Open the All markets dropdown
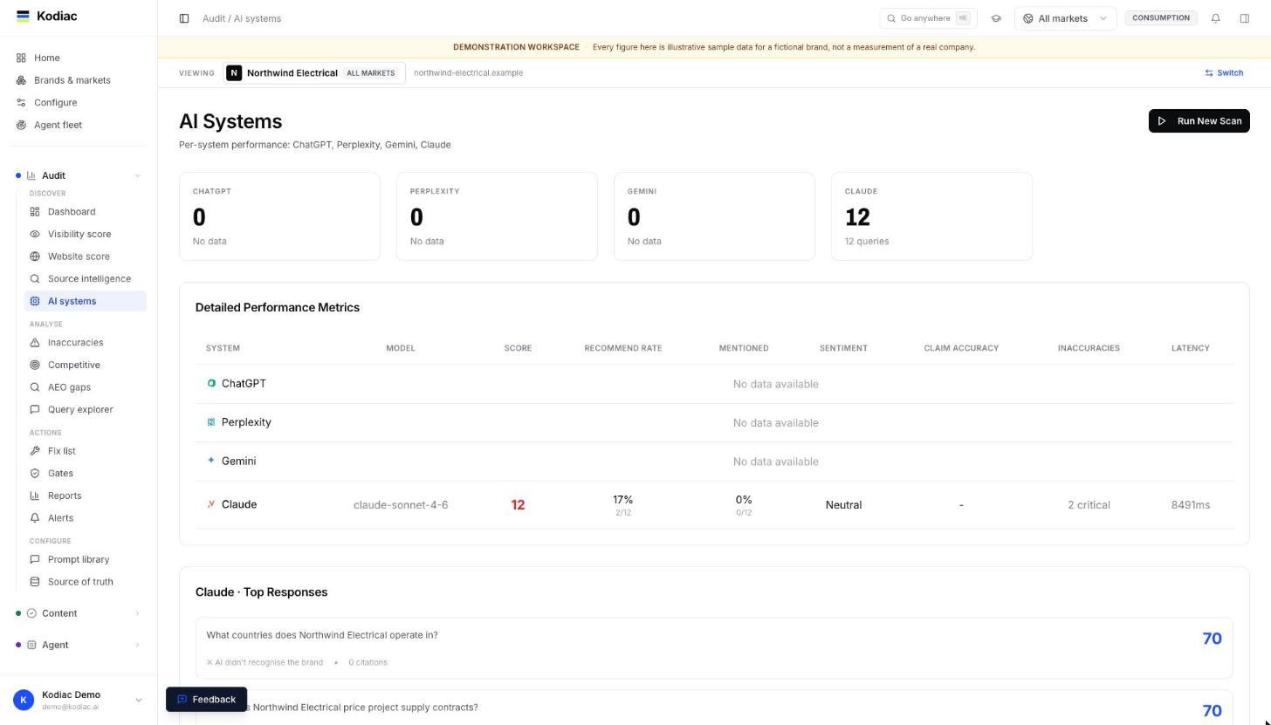1271x725 pixels. click(x=1065, y=18)
